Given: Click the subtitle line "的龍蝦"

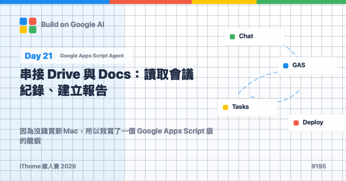Looking at the screenshot, I should click(30, 141).
